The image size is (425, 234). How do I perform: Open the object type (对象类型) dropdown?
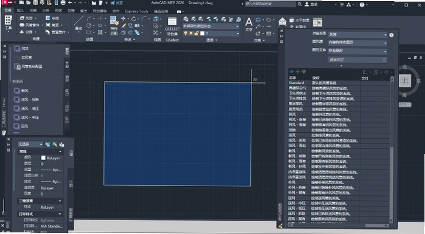coord(357,35)
